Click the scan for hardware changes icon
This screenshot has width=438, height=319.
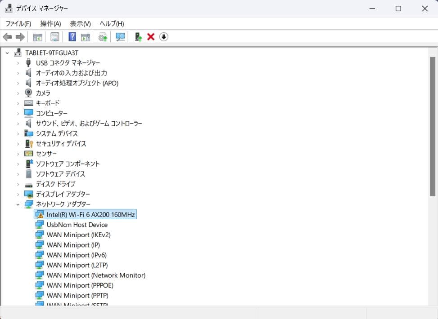pos(120,37)
